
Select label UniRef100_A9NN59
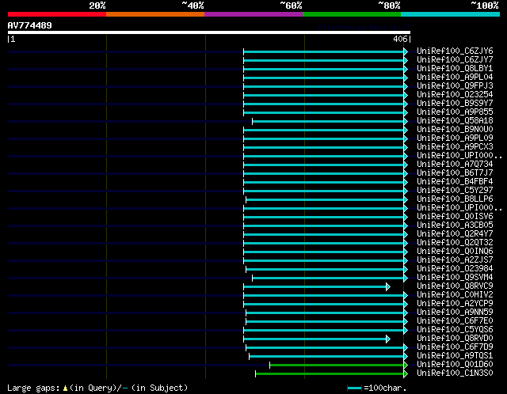pos(455,313)
